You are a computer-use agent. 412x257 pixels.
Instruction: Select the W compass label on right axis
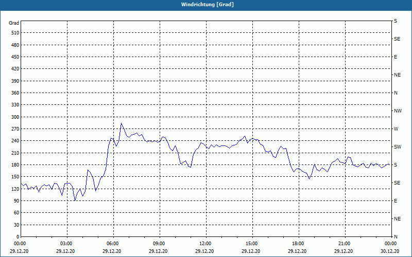[396, 129]
